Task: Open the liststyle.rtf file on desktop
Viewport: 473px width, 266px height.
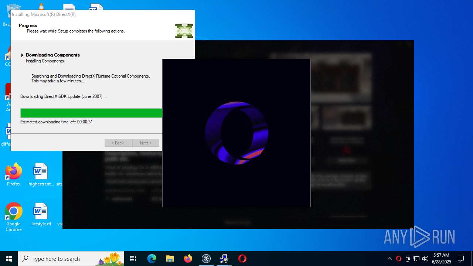Action: (41, 214)
